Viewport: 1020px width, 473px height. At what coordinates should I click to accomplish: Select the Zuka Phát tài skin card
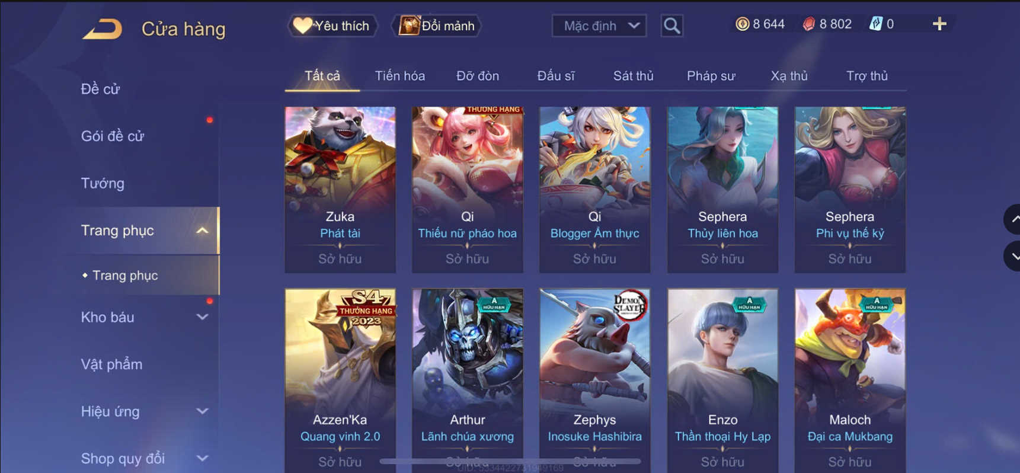[340, 190]
